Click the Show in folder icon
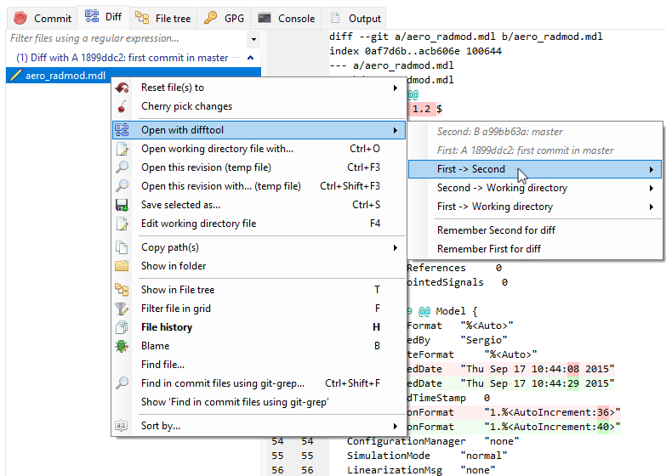Viewport: 666px width, 476px height. 122,266
